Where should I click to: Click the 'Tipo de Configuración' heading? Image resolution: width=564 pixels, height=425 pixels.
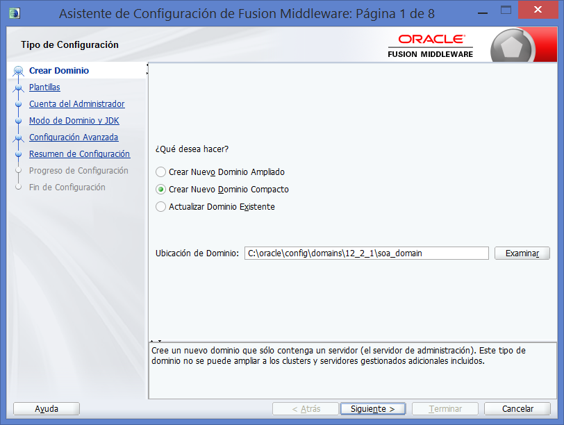tap(69, 44)
